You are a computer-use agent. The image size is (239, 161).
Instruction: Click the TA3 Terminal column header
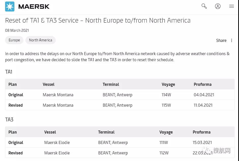106,132
